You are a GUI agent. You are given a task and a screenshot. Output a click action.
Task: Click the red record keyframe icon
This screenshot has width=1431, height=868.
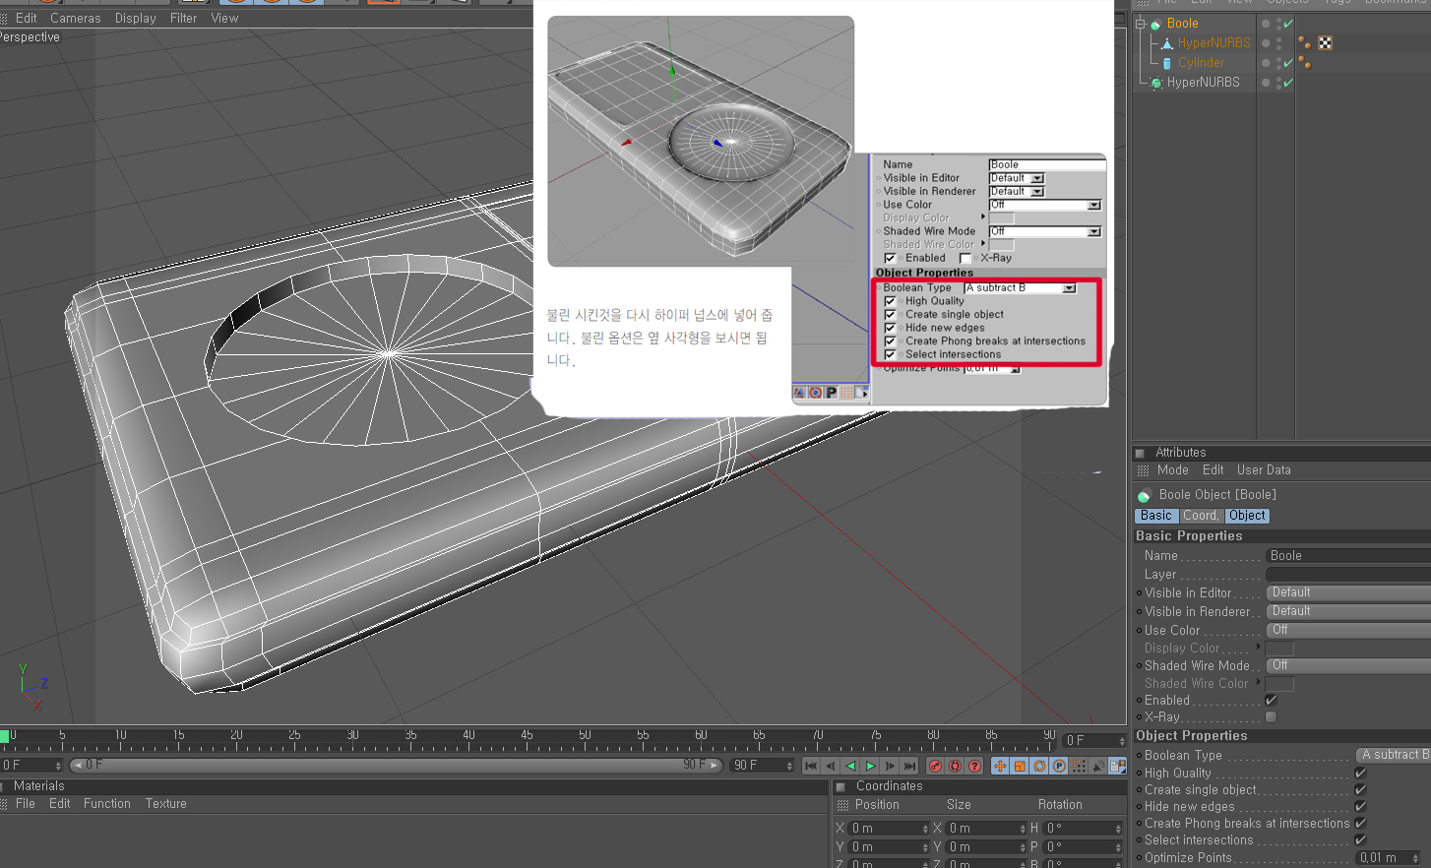[x=935, y=766]
